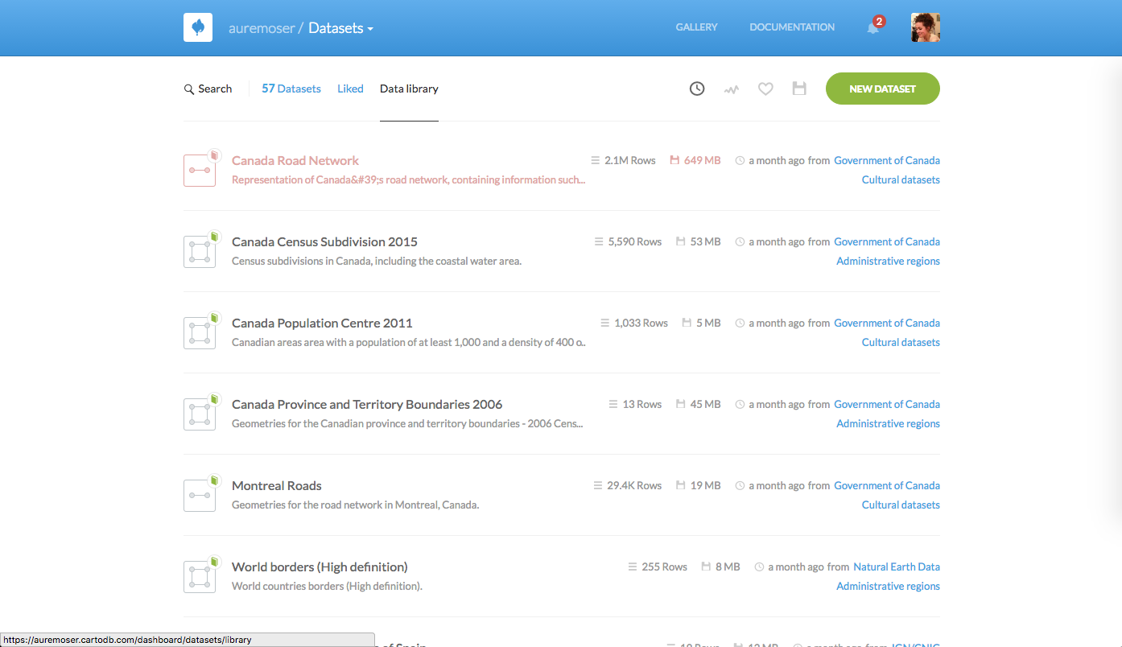Click the New Dataset button
This screenshot has width=1122, height=647.
click(x=882, y=89)
